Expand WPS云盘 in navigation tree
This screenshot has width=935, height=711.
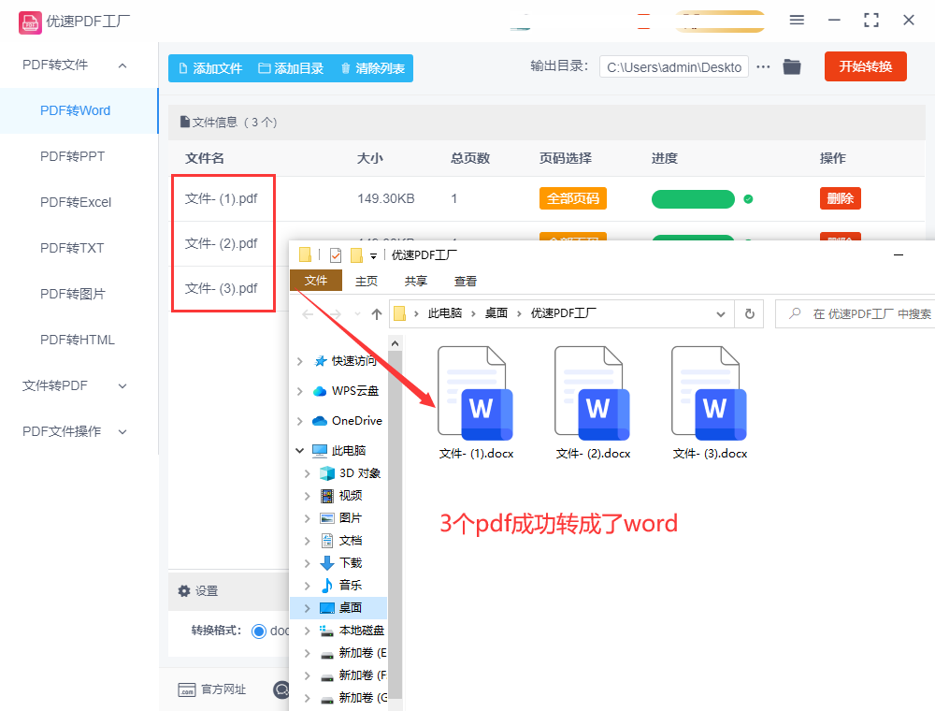300,391
